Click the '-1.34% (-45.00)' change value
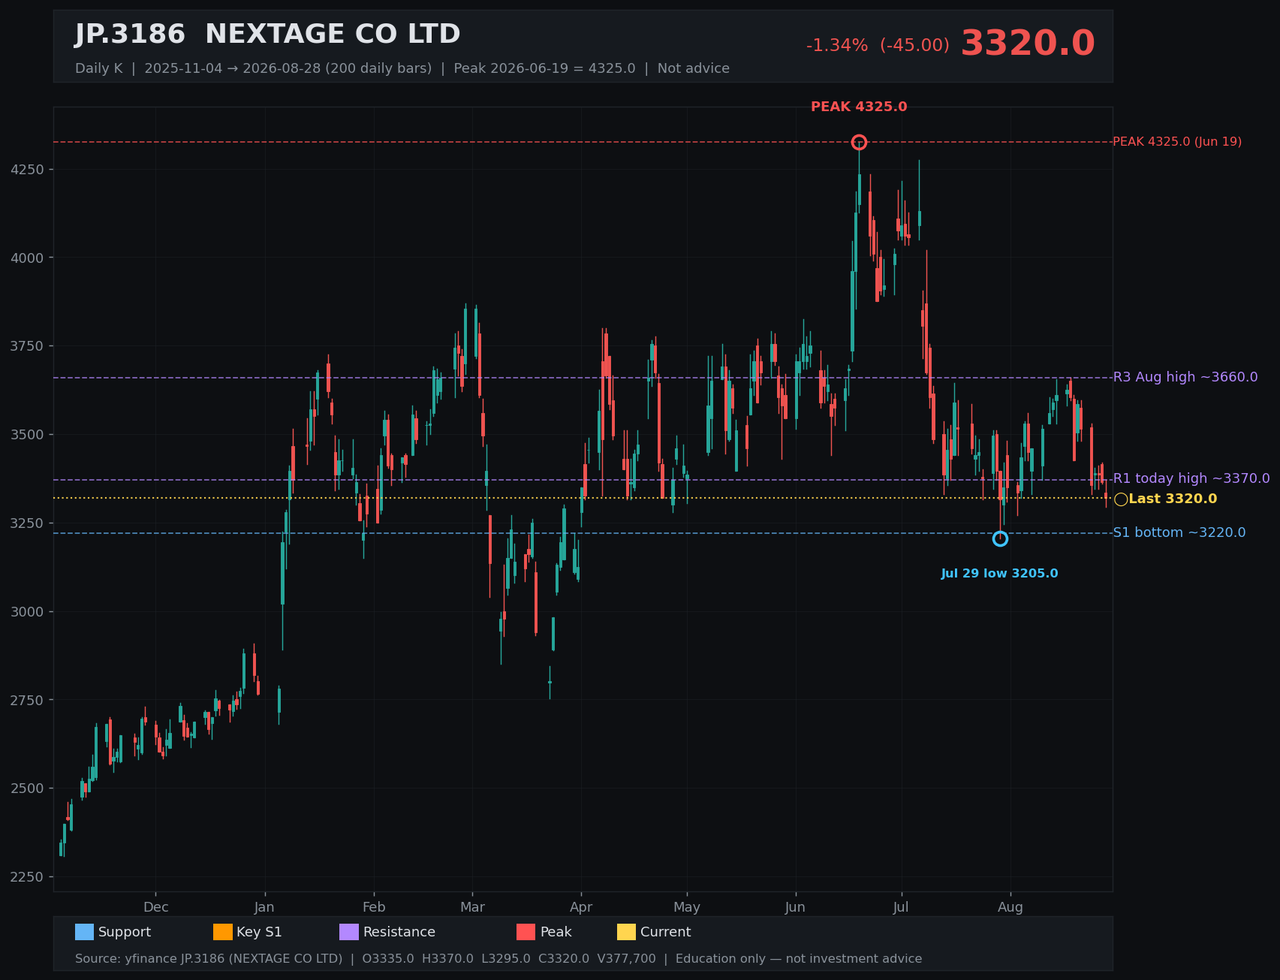 pyautogui.click(x=878, y=45)
